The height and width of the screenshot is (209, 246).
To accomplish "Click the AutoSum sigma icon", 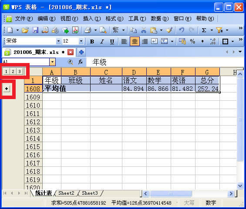I will tap(204, 30).
